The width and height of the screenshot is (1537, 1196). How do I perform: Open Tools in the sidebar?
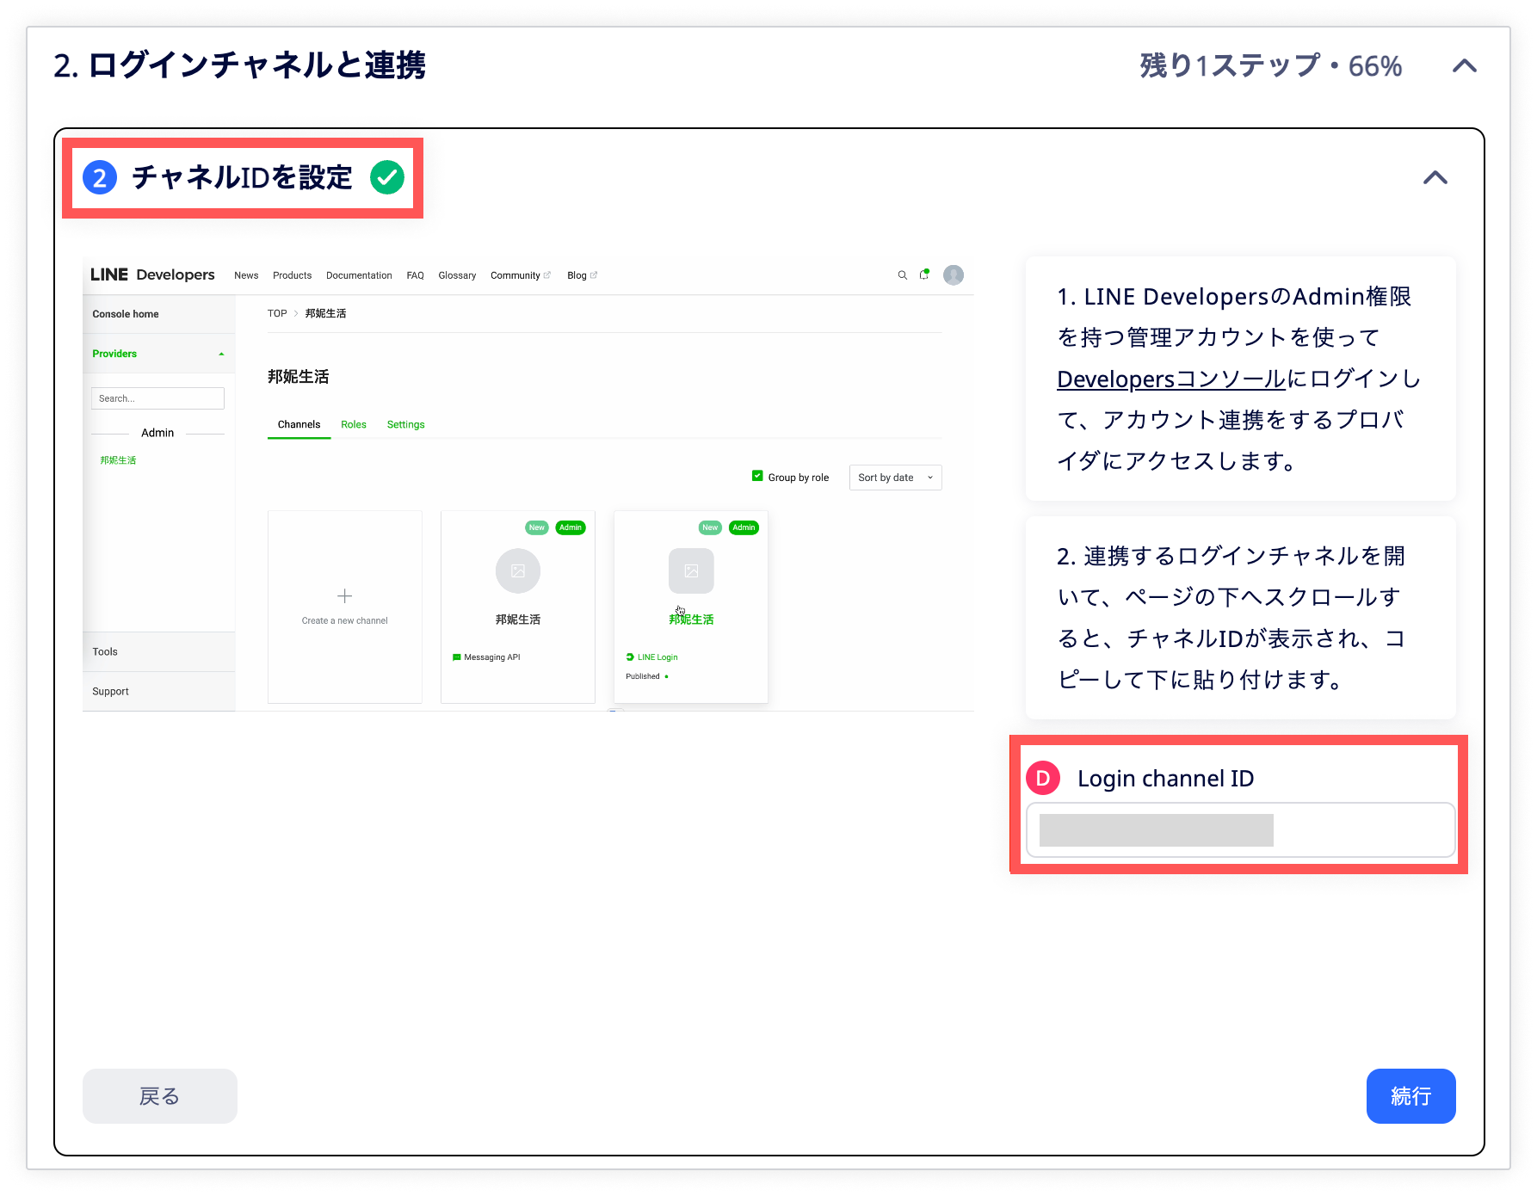click(105, 651)
